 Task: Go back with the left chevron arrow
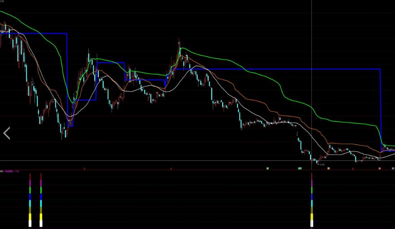click(7, 133)
